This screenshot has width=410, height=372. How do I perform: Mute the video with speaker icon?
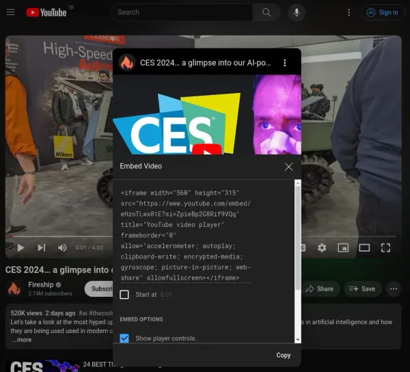pyautogui.click(x=62, y=248)
